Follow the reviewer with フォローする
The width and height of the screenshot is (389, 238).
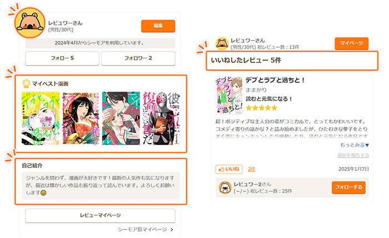click(x=348, y=187)
